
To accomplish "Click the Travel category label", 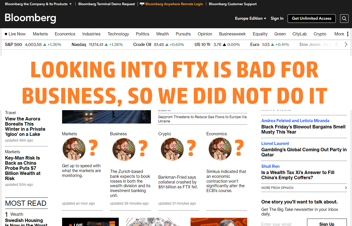I will 11,113.
